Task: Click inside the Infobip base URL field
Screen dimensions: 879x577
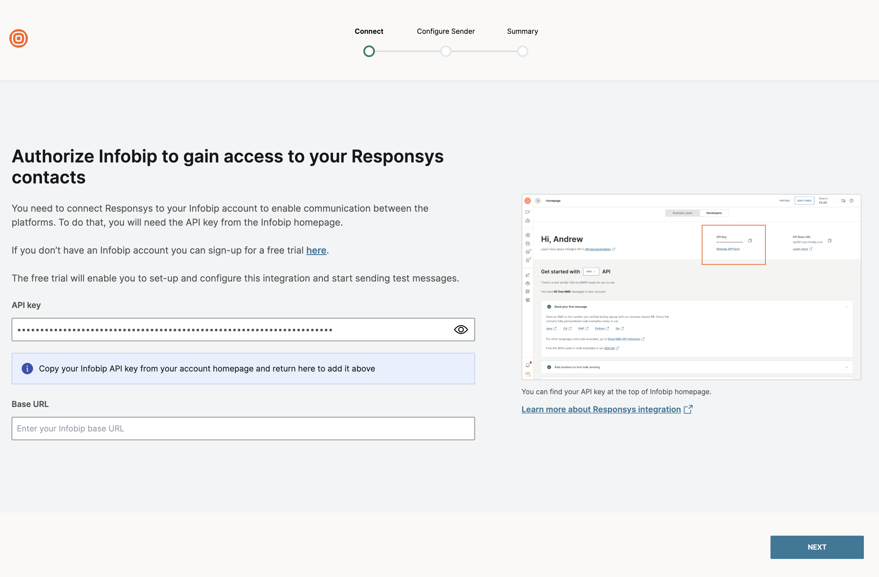Action: (243, 429)
